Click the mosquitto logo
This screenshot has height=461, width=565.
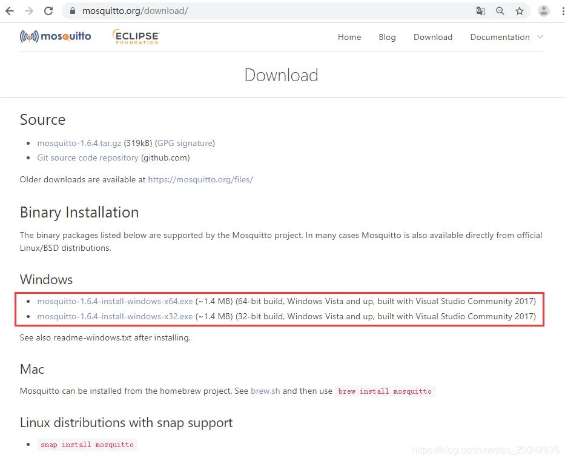click(55, 36)
